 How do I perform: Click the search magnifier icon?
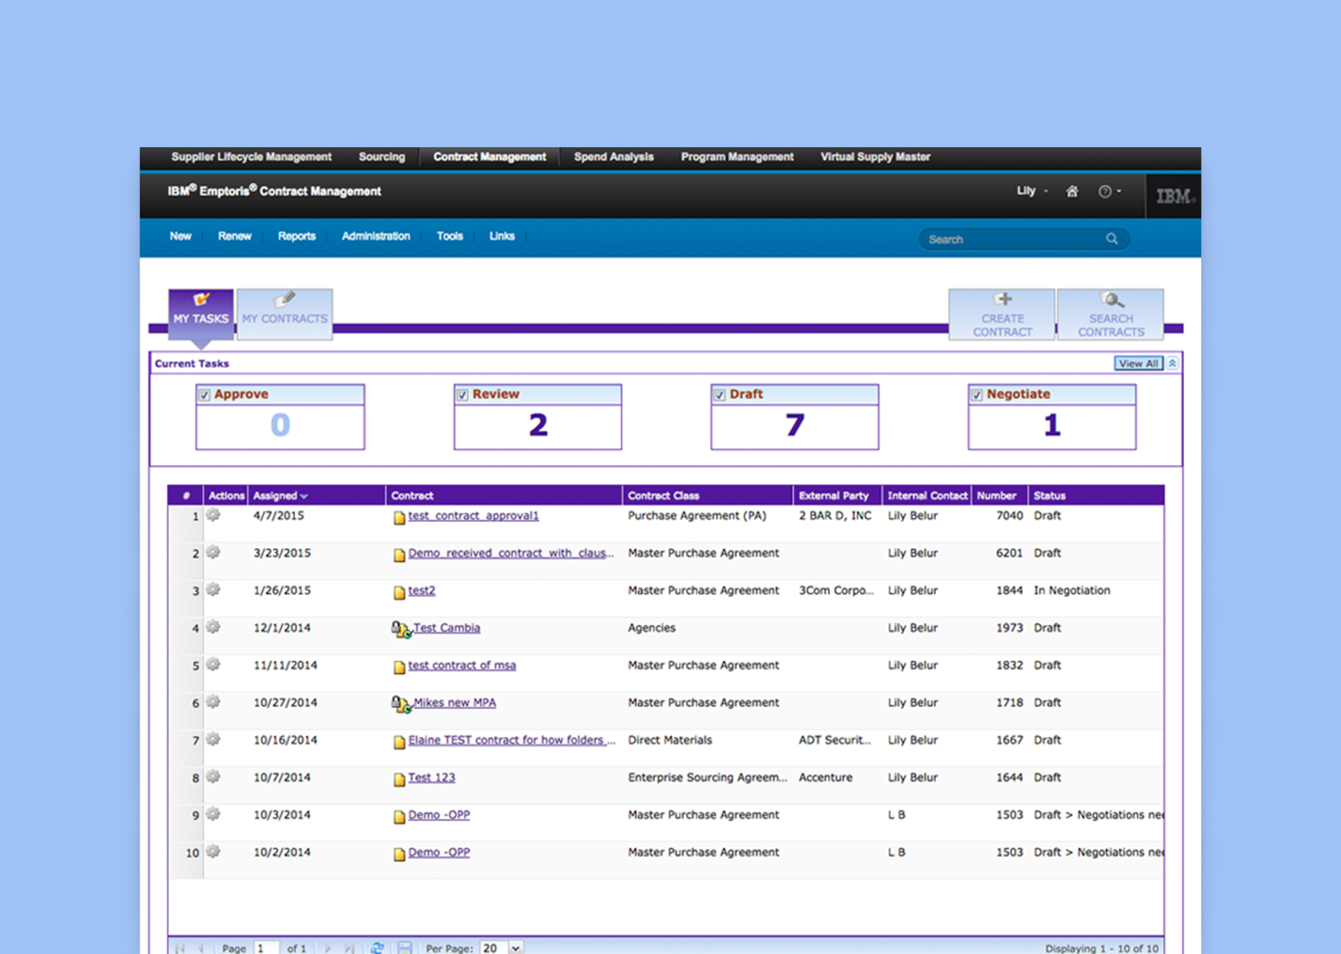pos(1112,238)
